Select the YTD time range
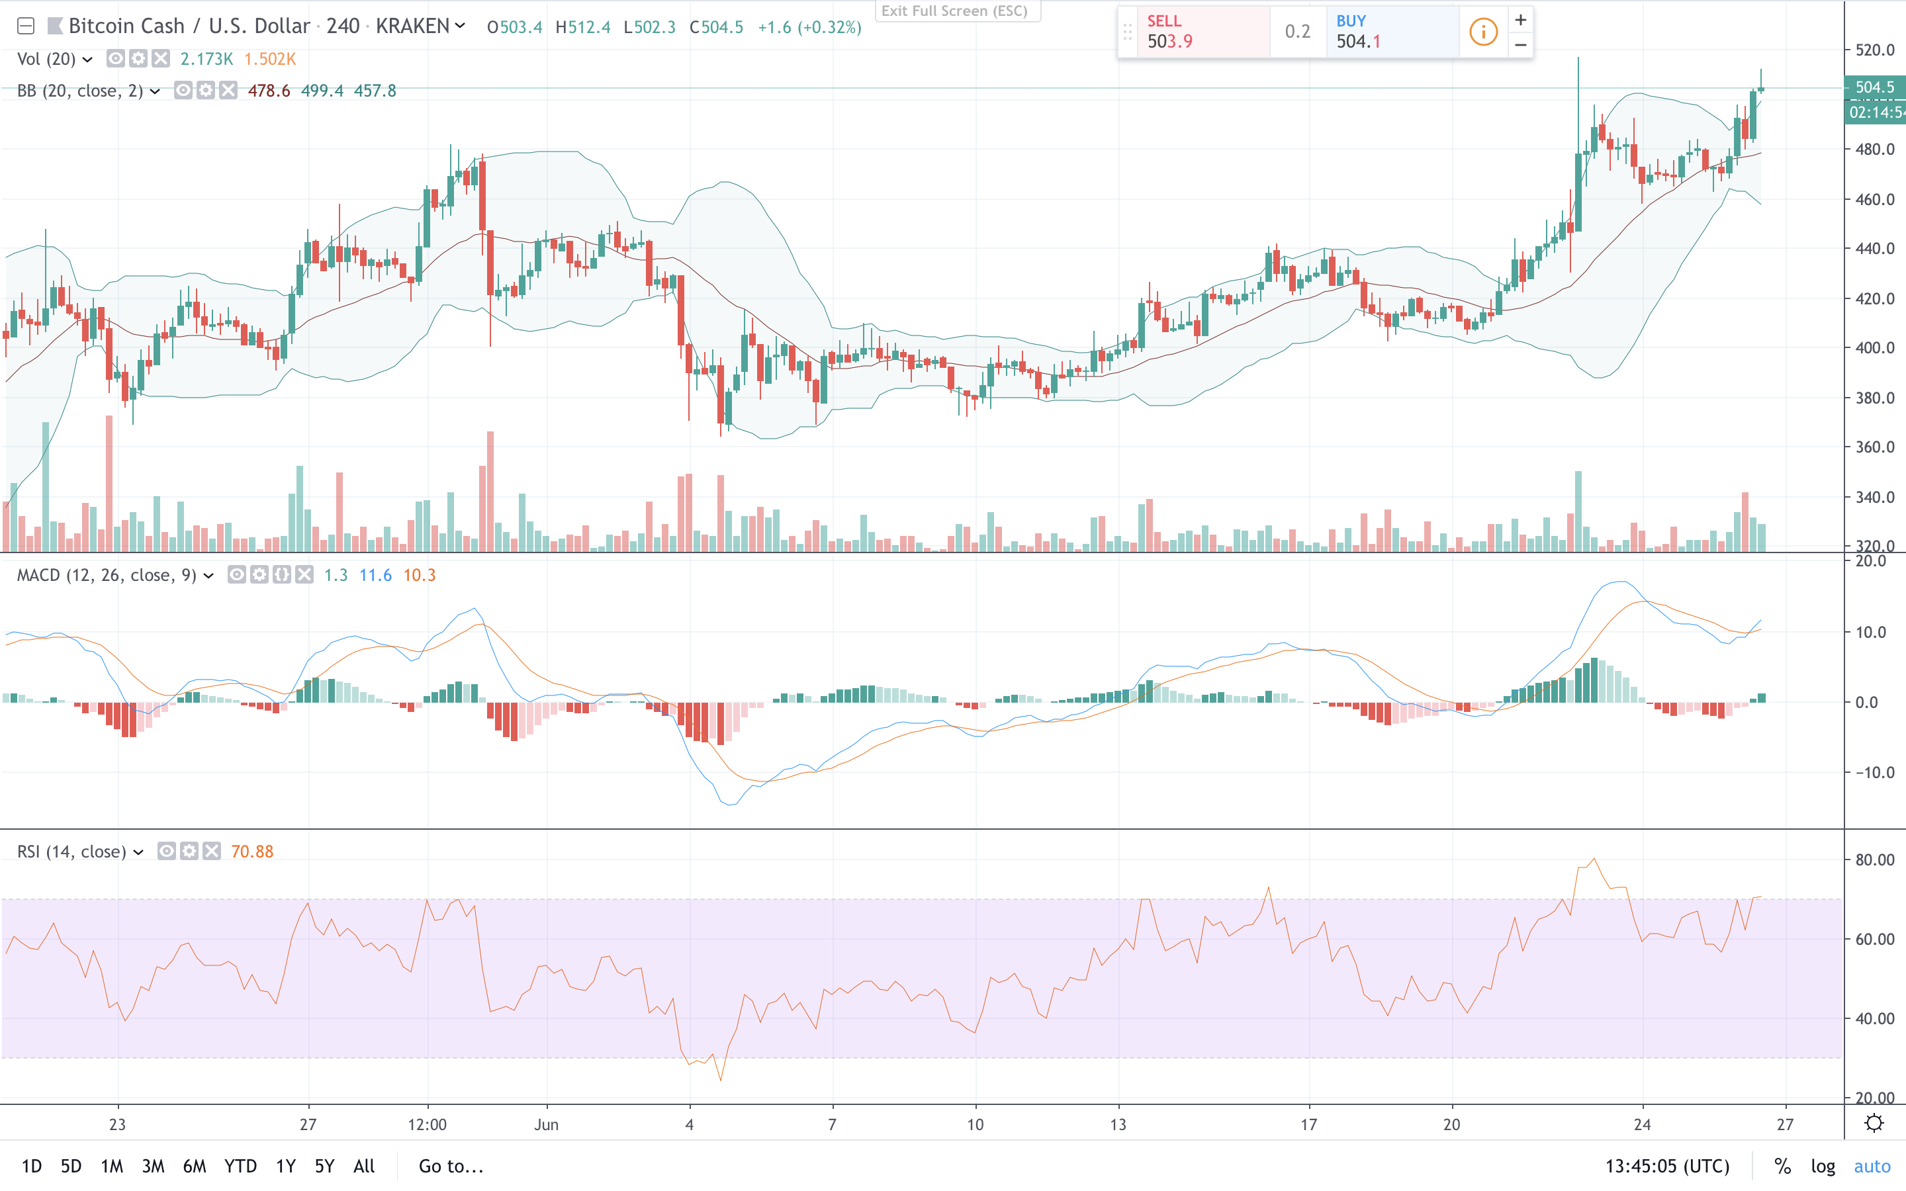Screen dimensions: 1906x1191 240,1167
